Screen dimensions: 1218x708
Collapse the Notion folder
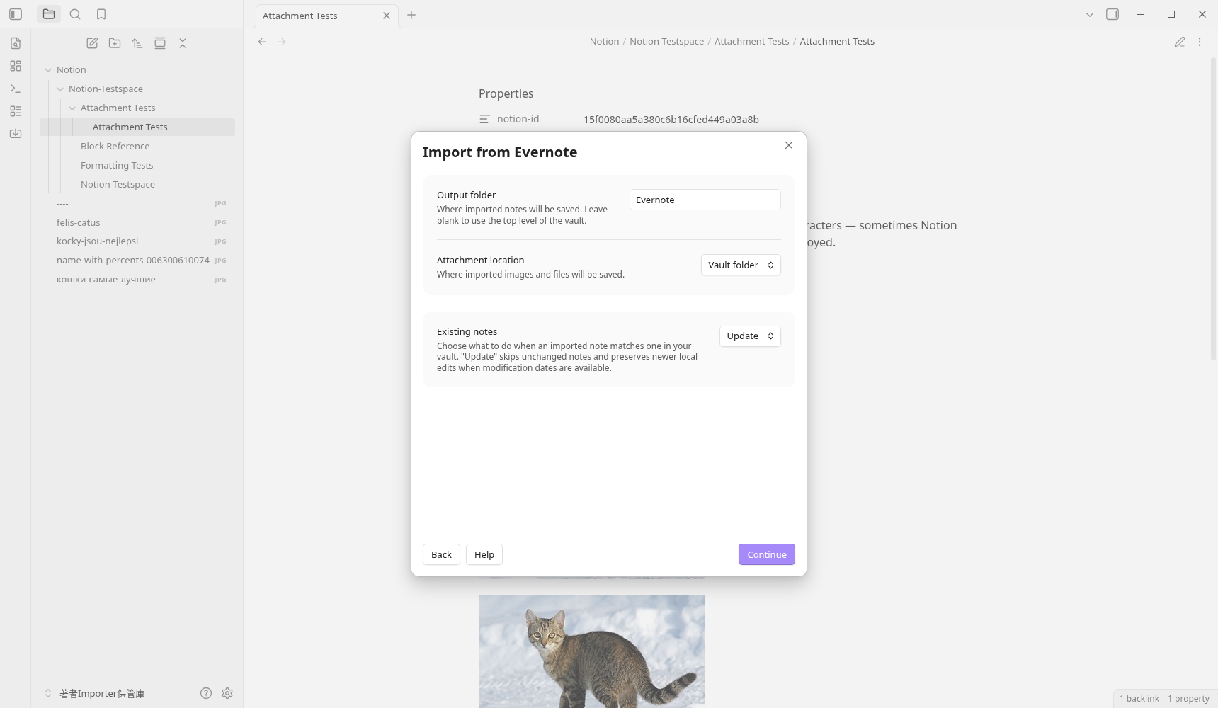click(48, 69)
